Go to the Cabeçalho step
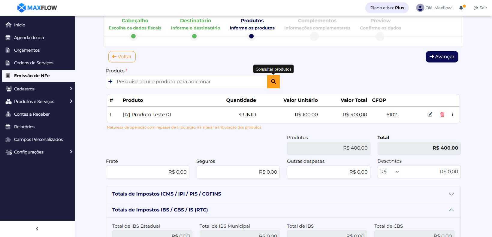492x237 pixels. coord(135,24)
